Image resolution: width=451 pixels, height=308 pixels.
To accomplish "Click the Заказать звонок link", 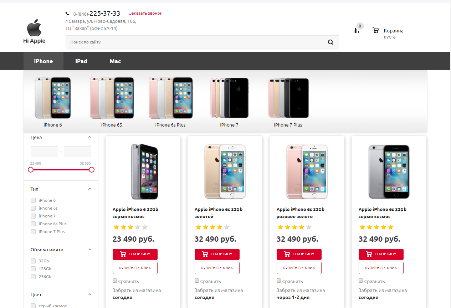I will pos(145,13).
